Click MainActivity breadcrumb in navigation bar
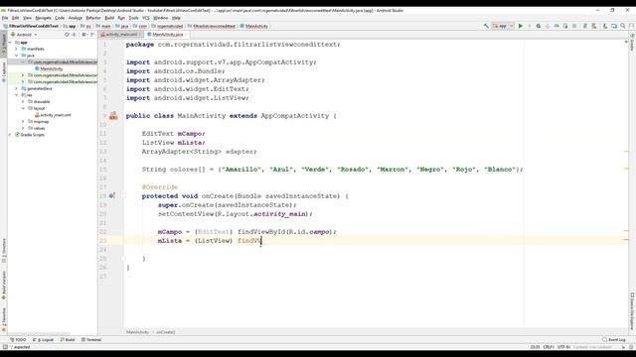 tap(254, 26)
